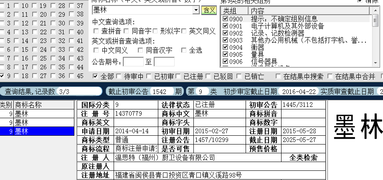The image size is (383, 180).
Task: Check class 35 checkbox
Action: coord(53,67)
